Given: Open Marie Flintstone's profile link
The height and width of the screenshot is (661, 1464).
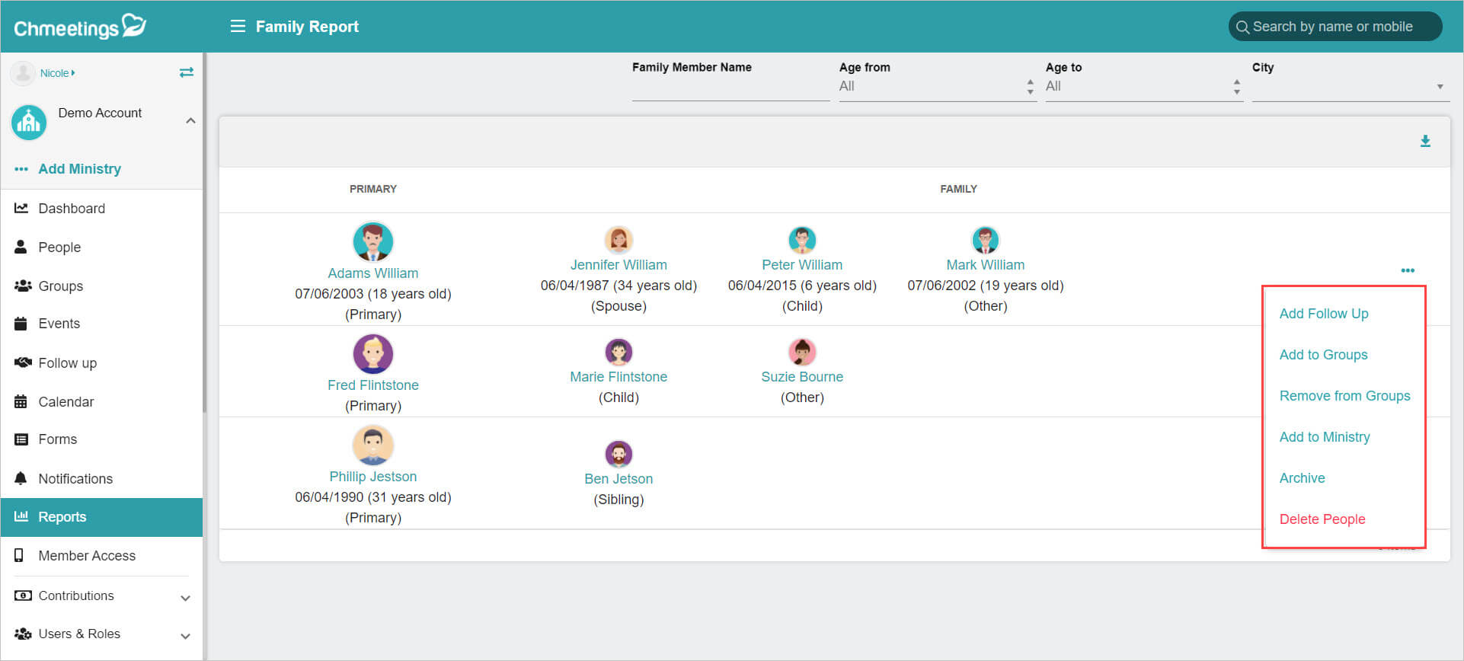Looking at the screenshot, I should coord(619,376).
